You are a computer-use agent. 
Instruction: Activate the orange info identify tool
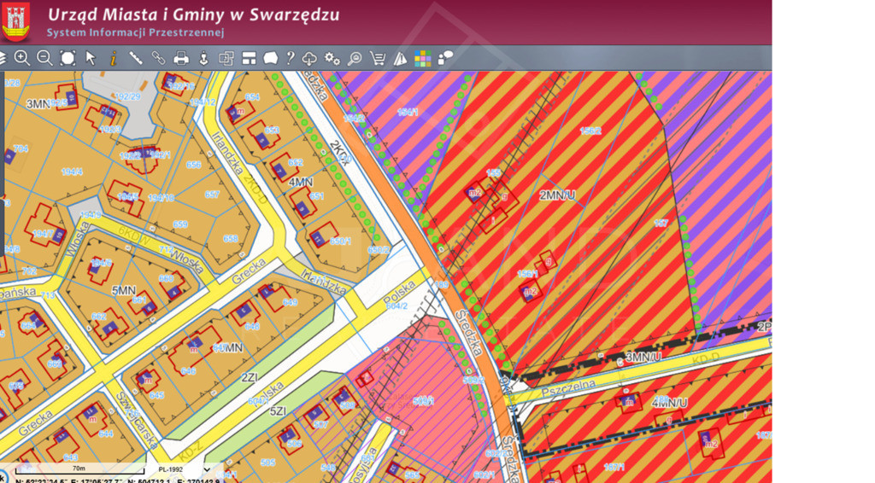[x=113, y=58]
